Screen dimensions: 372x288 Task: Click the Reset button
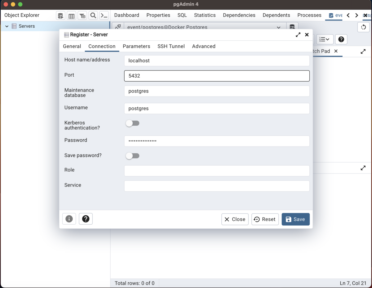[265, 219]
